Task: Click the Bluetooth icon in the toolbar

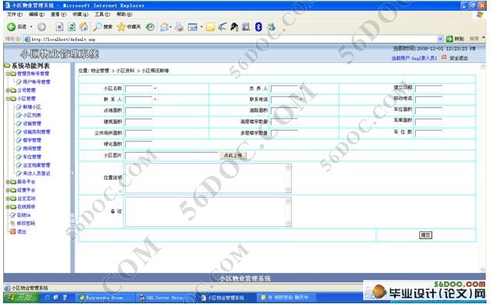Action: [258, 27]
